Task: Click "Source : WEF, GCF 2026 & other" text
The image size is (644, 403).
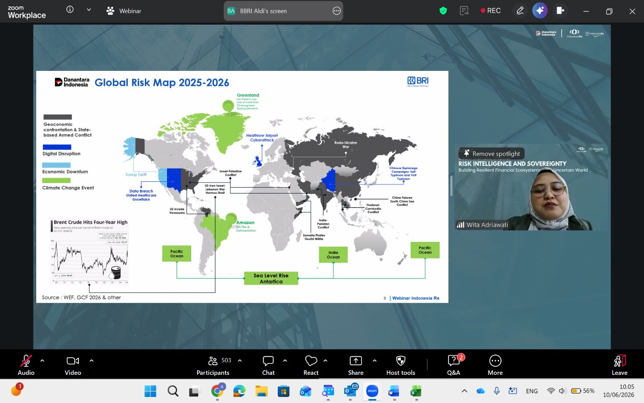Action: coord(81,297)
